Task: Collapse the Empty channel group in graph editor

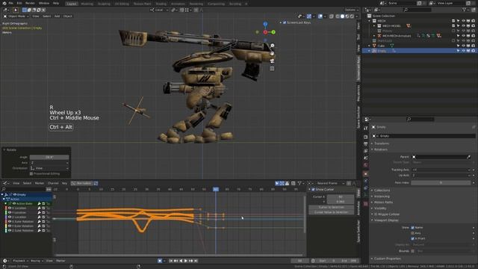Action: tap(2, 194)
